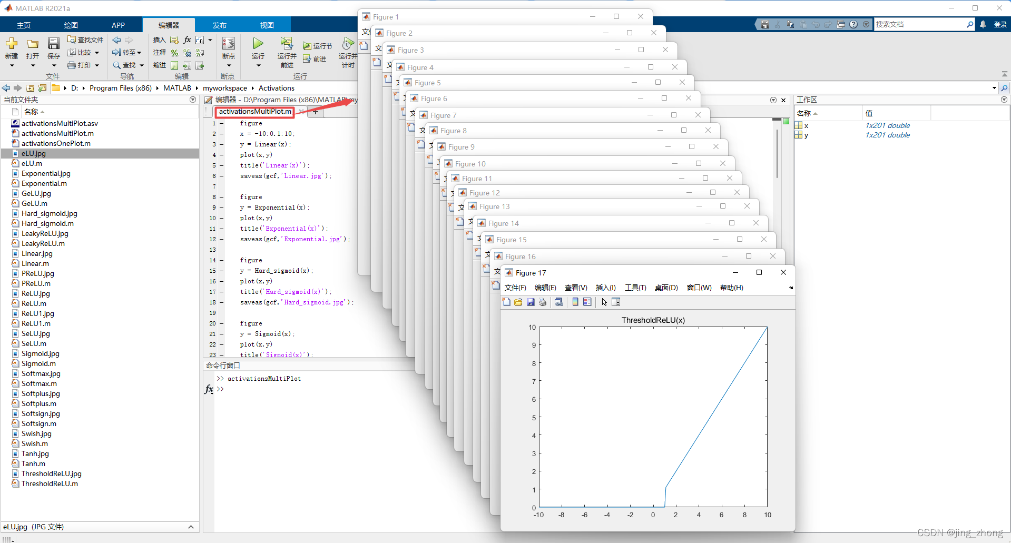Open the Tools (工具) menu in Figure 17
The height and width of the screenshot is (543, 1011).
635,288
